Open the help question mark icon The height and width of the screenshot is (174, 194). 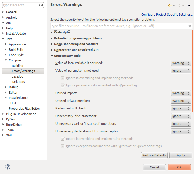coord(8,167)
